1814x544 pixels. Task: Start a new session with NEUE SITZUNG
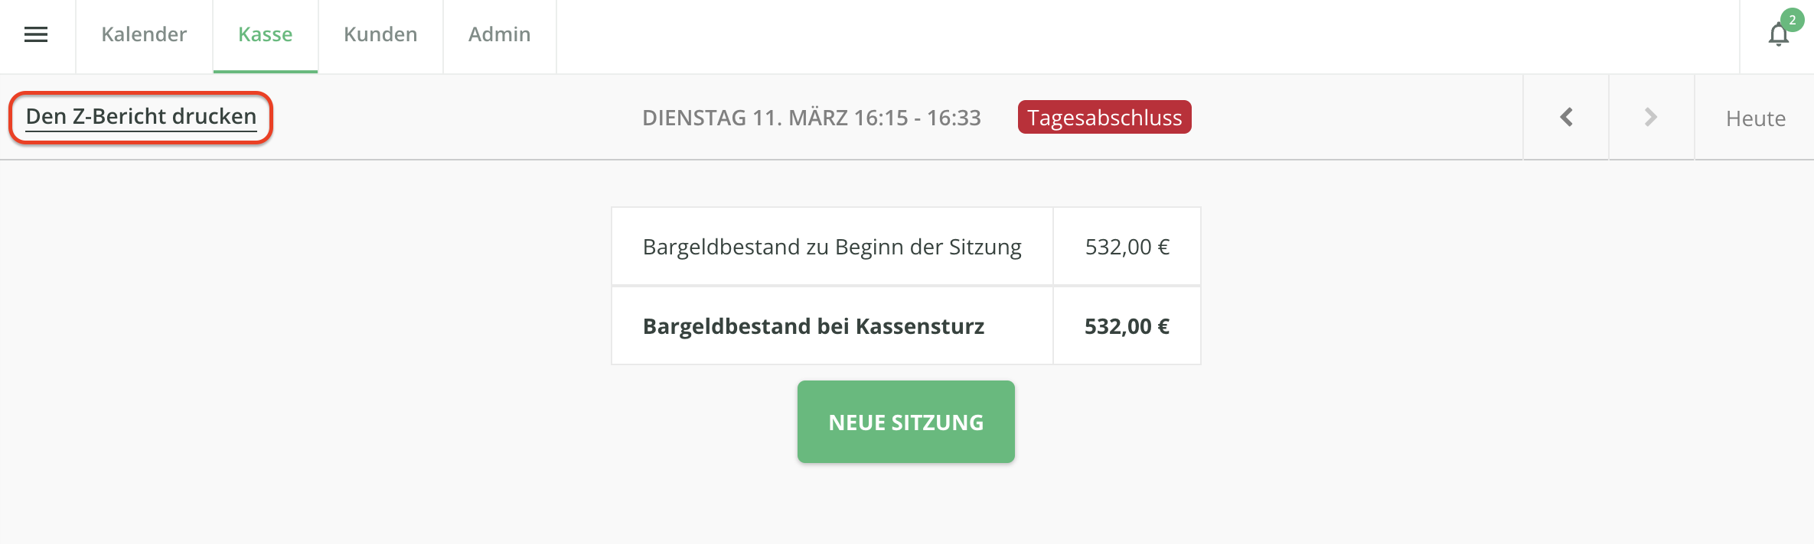905,422
